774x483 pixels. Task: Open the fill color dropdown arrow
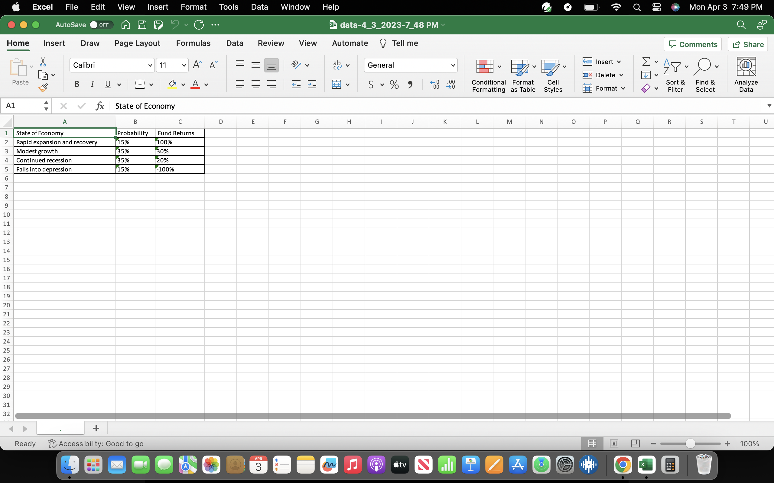[183, 85]
